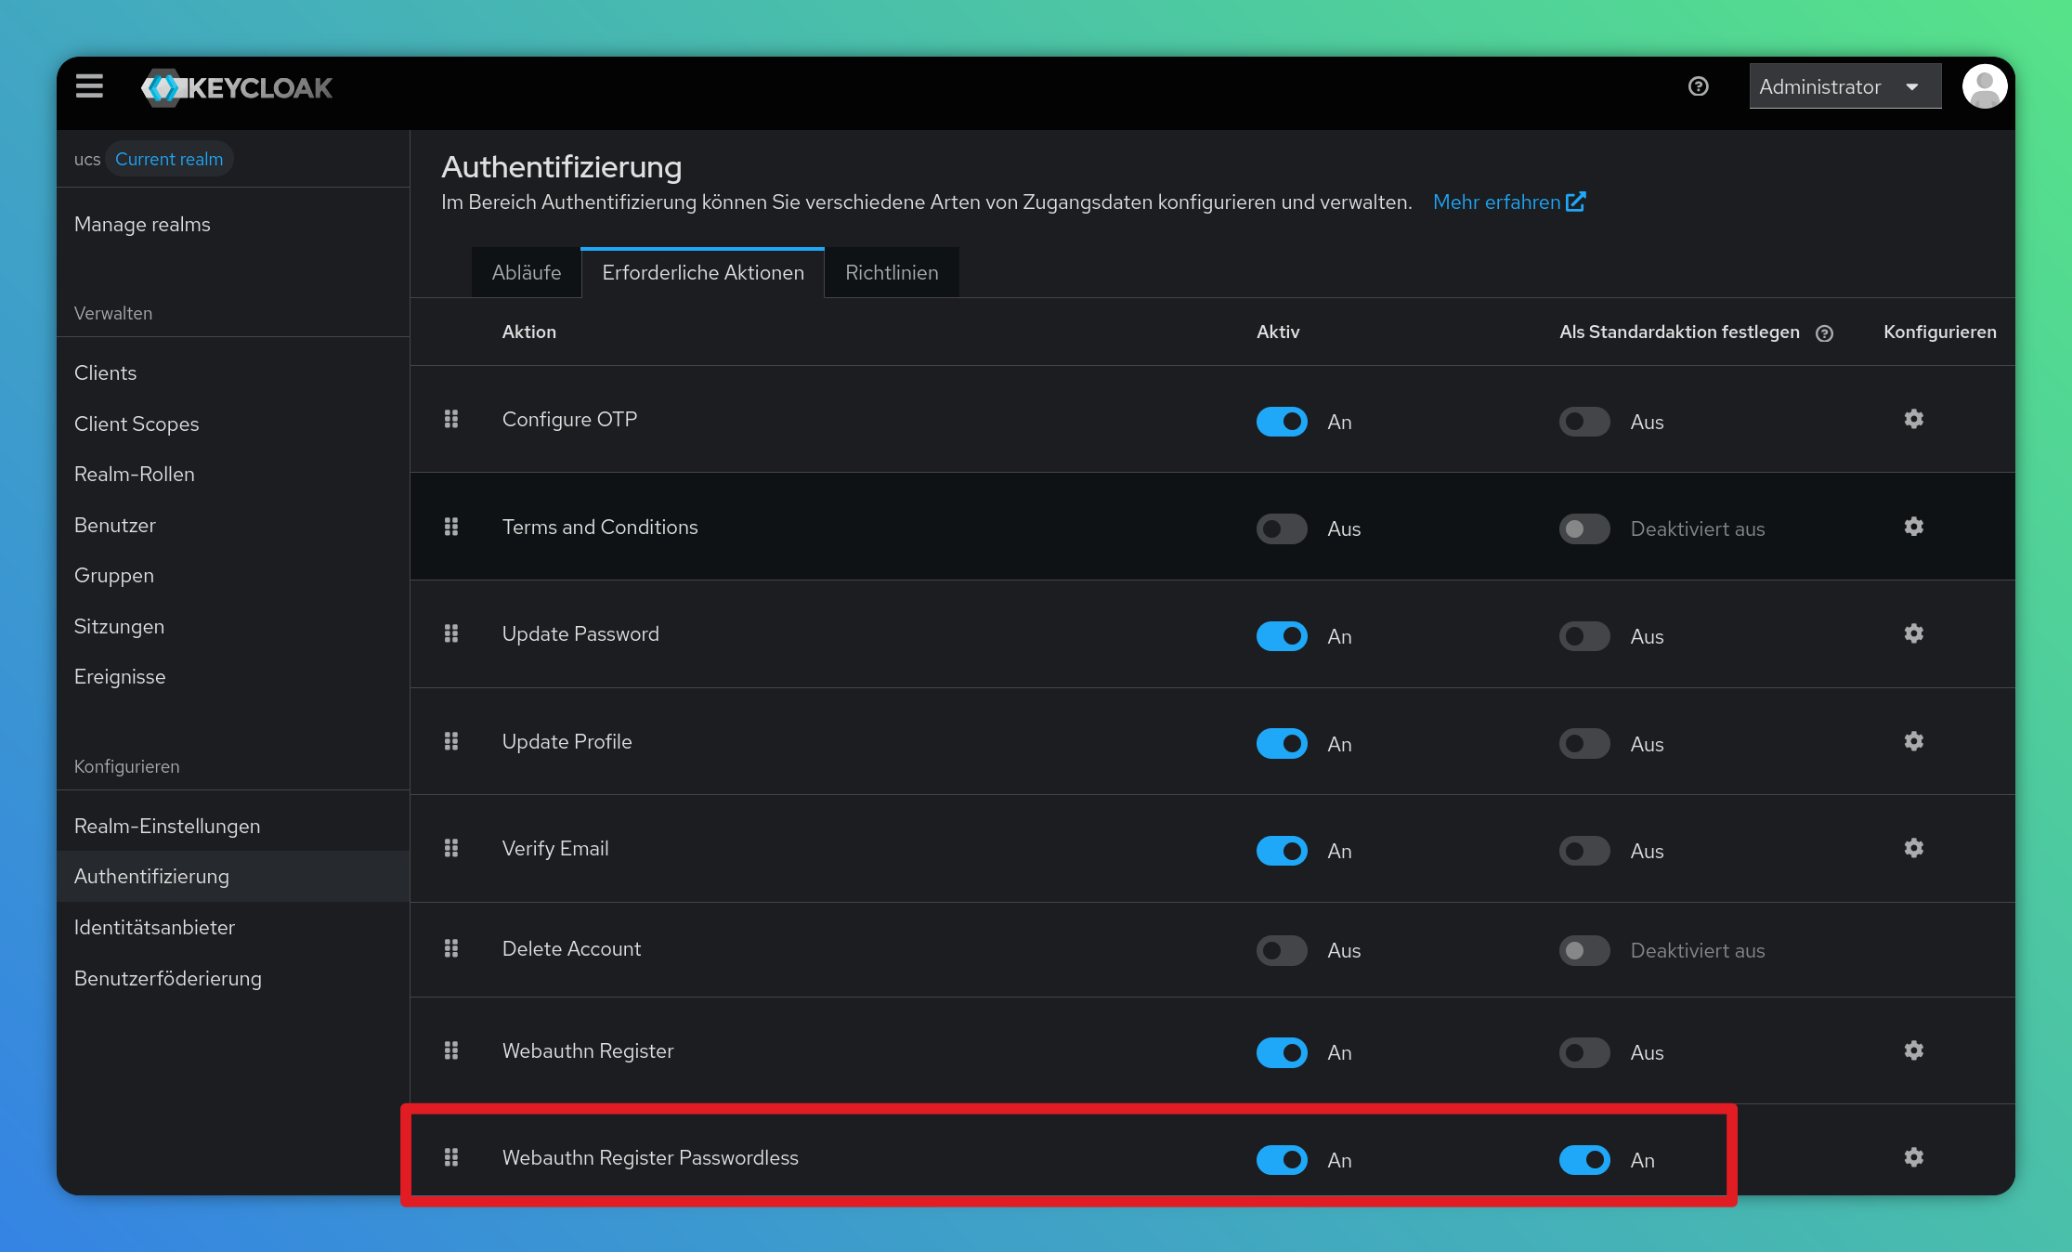Enable Terms and Conditions Aktiv toggle
This screenshot has width=2072, height=1252.
click(1282, 528)
